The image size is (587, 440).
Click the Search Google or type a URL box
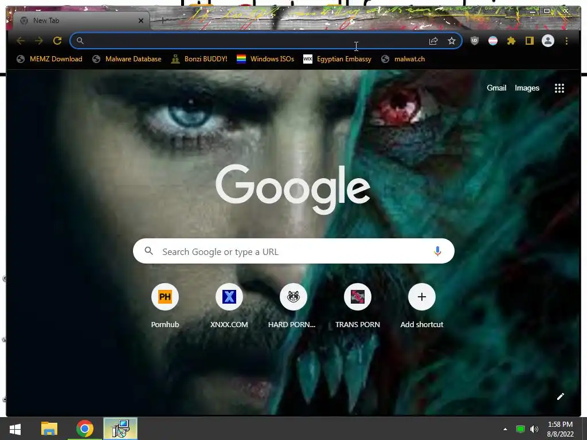tap(293, 251)
